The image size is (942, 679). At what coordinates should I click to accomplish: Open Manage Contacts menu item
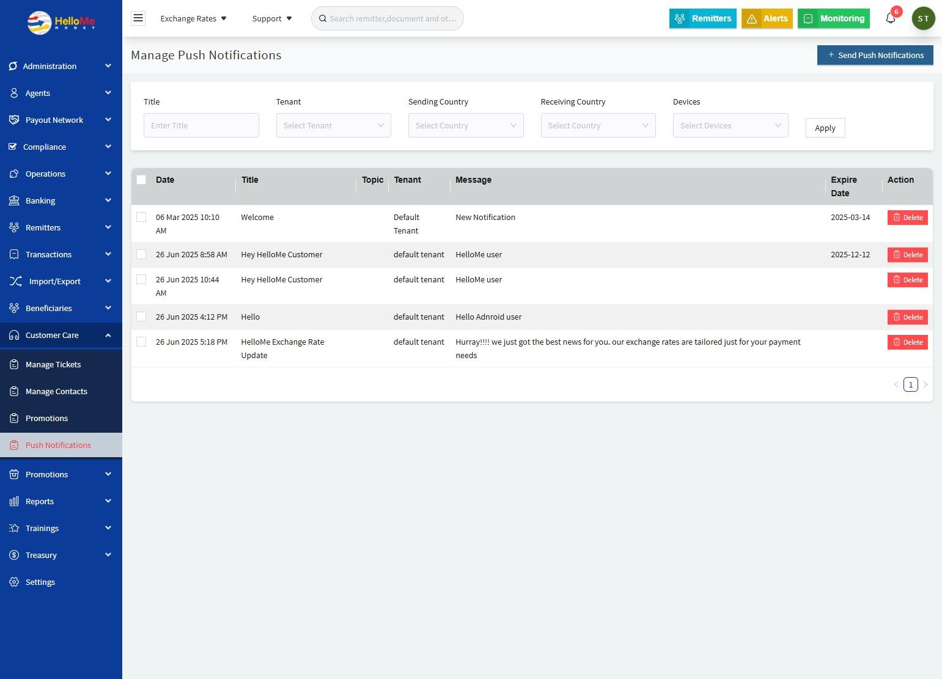[61, 391]
